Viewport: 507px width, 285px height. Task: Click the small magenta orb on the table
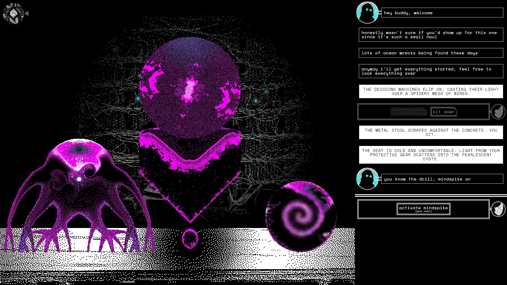tap(190, 239)
